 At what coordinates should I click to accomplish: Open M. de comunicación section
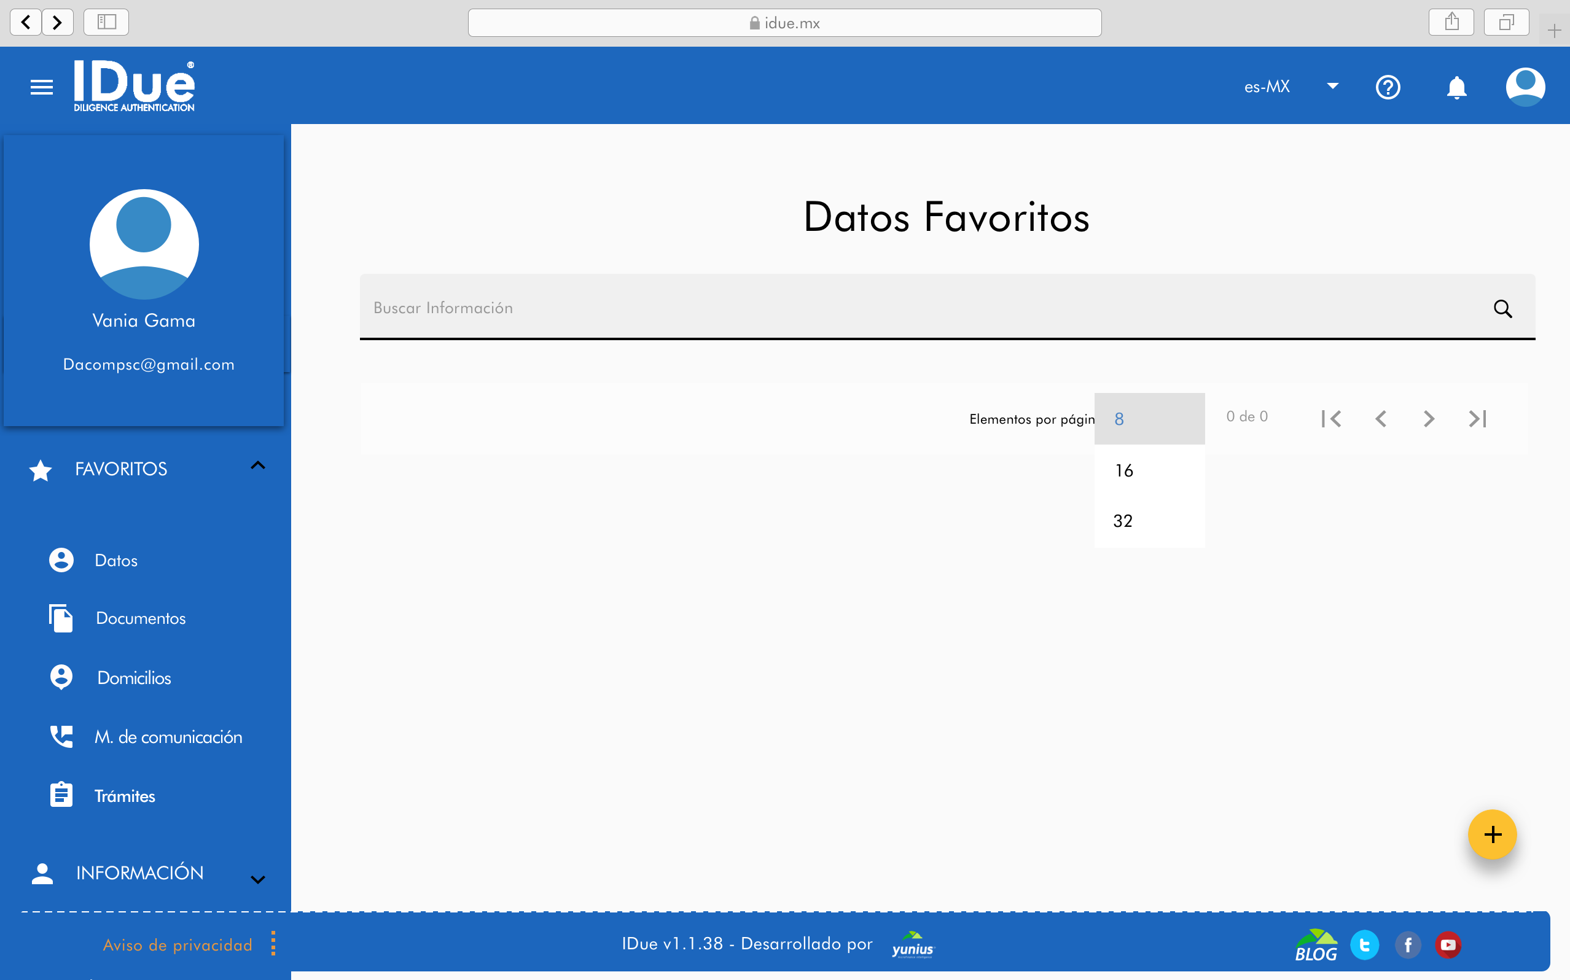point(168,737)
